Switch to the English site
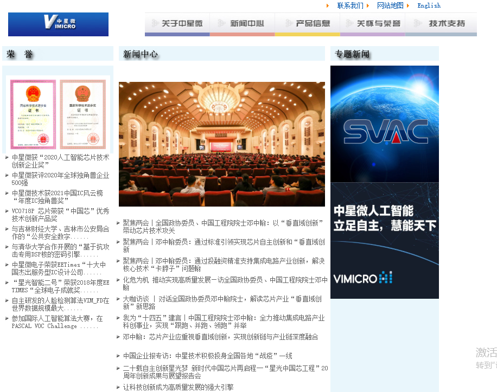 coord(429,5)
